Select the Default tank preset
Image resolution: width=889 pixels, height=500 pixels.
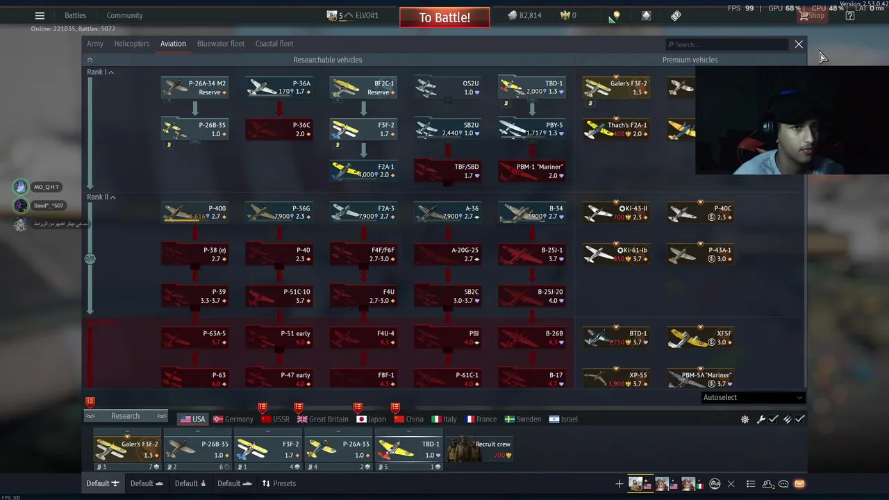147,483
